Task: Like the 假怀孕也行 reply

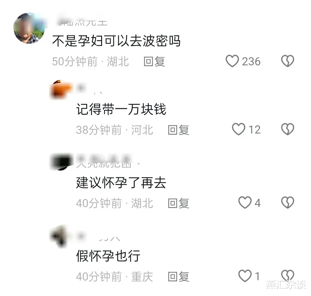Action: point(245,276)
